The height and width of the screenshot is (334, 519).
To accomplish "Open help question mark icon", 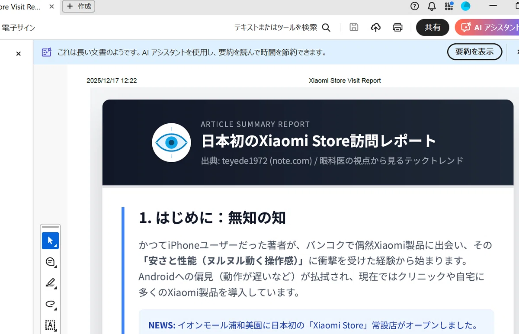I will 415,6.
